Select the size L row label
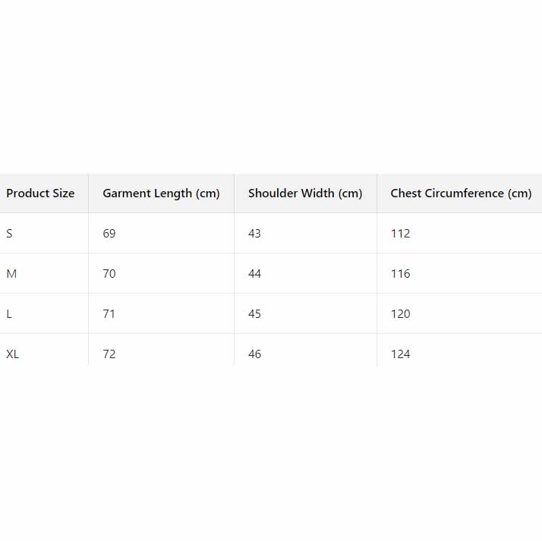 pyautogui.click(x=9, y=314)
